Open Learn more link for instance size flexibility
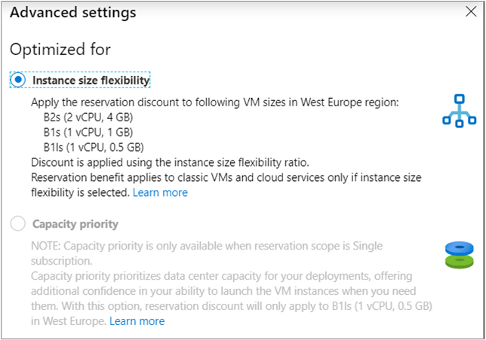 pyautogui.click(x=160, y=192)
